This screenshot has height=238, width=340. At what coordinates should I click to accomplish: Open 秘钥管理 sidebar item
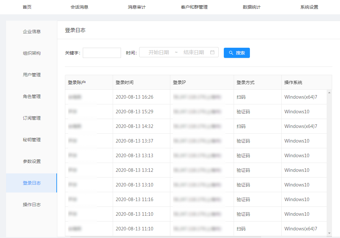click(x=32, y=140)
